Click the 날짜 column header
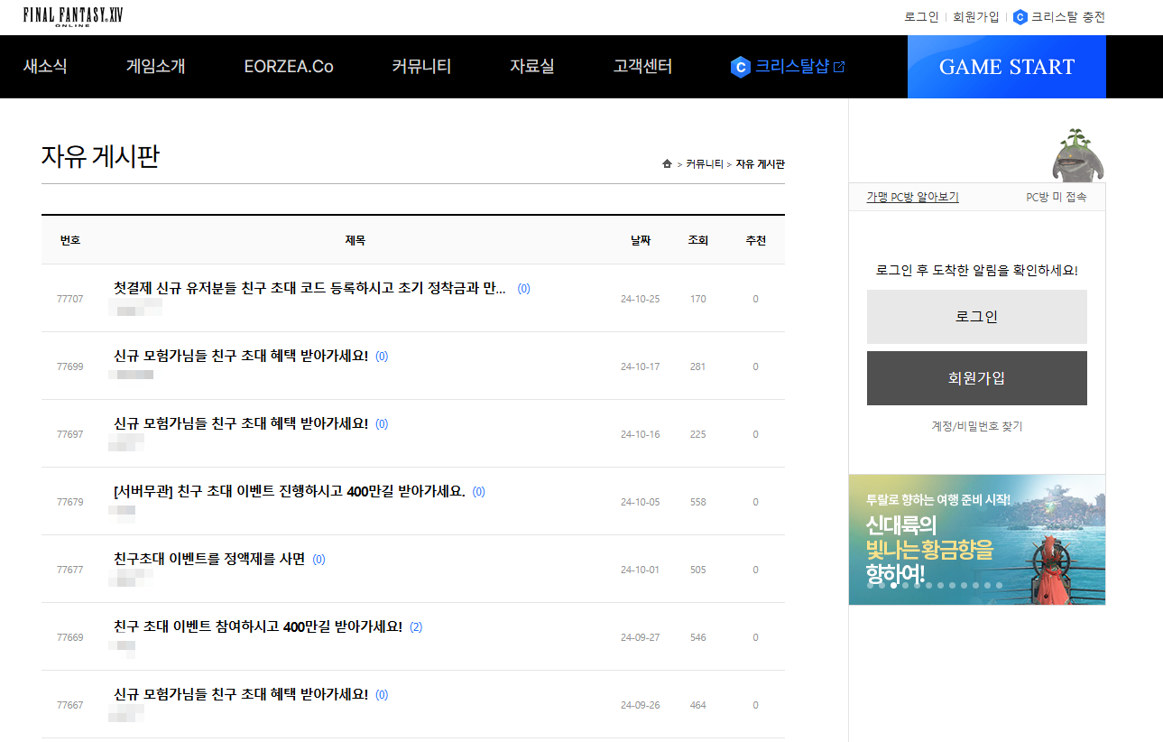Screen dimensions: 1163x742 click(x=641, y=240)
